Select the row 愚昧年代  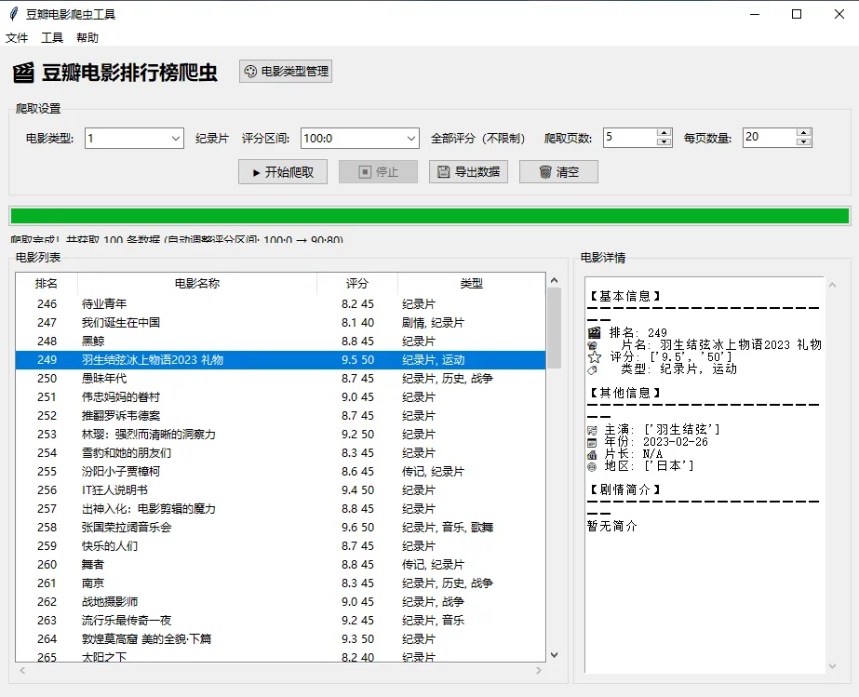pos(280,379)
